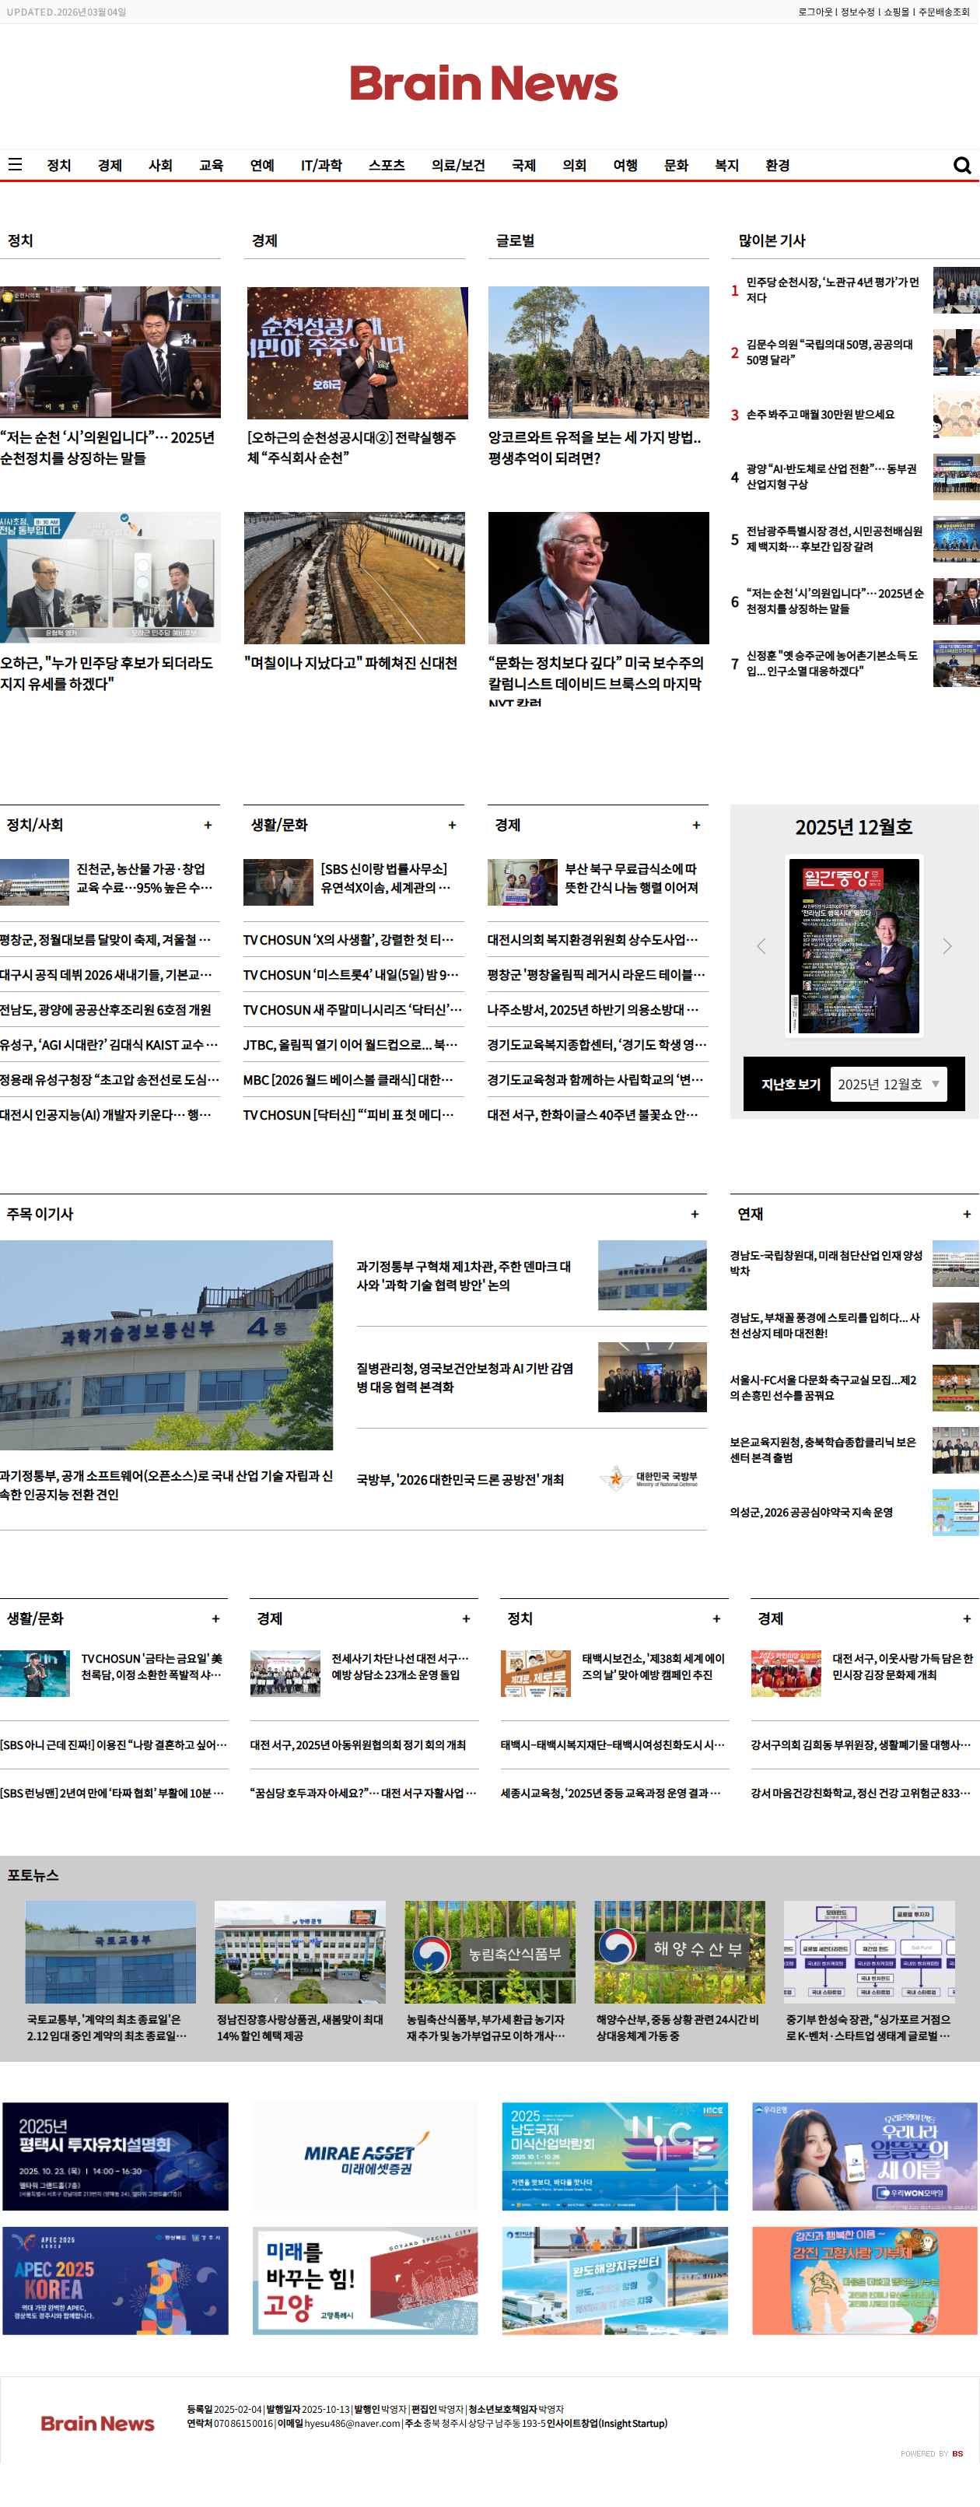This screenshot has height=2507, width=980.
Task: Open 부산 북구 무료급식소 article link
Action: pyautogui.click(x=632, y=878)
